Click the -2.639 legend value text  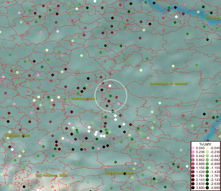215,184
